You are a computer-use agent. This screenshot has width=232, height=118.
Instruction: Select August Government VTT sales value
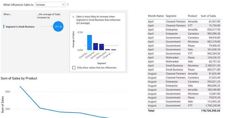213,106
